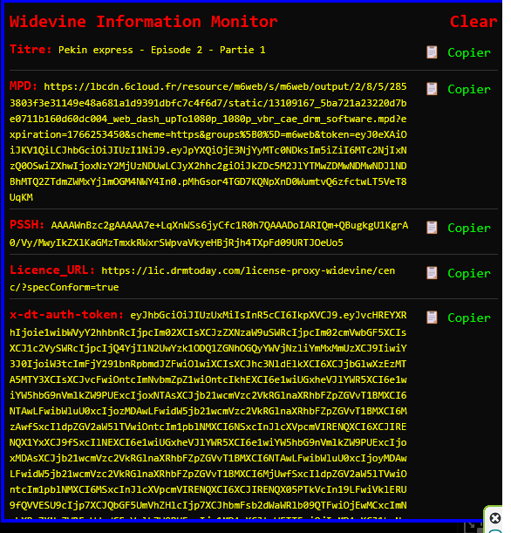Click the round X close icon at bottom right
Viewport: 511px width, 533px height.
pos(495,518)
